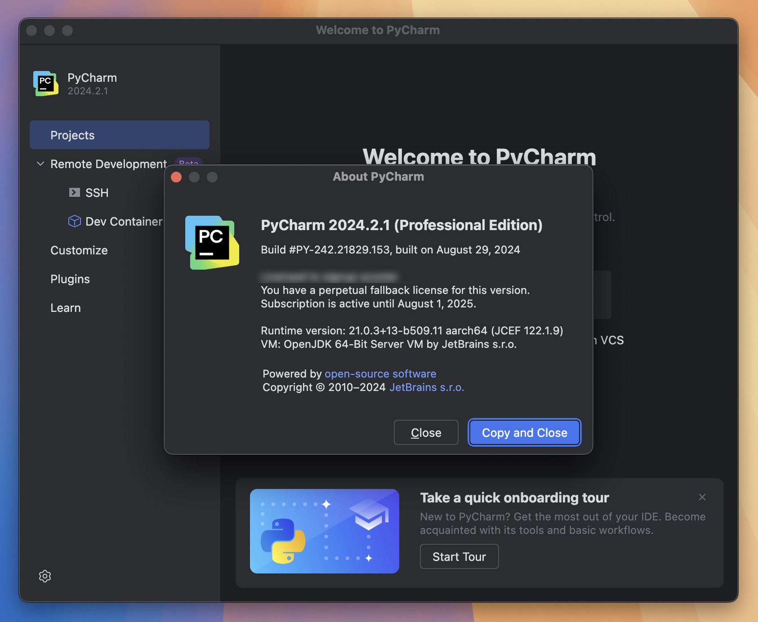Click the Take a quick onboarding tour heading
Image resolution: width=758 pixels, height=622 pixels.
tap(514, 498)
